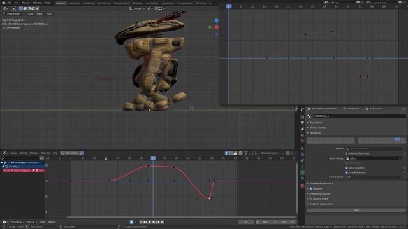Image resolution: width=408 pixels, height=229 pixels.
Task: Switch to the Shading workspace tab
Action: [138, 3]
